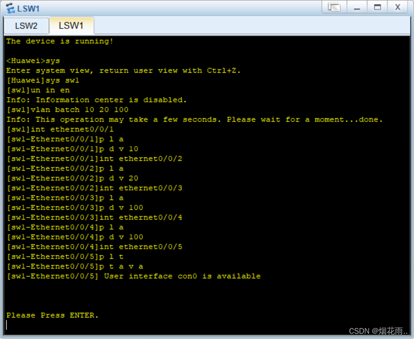Click the '<Huawei>sys' command line
Screen dimensions: 414x339
(33, 61)
